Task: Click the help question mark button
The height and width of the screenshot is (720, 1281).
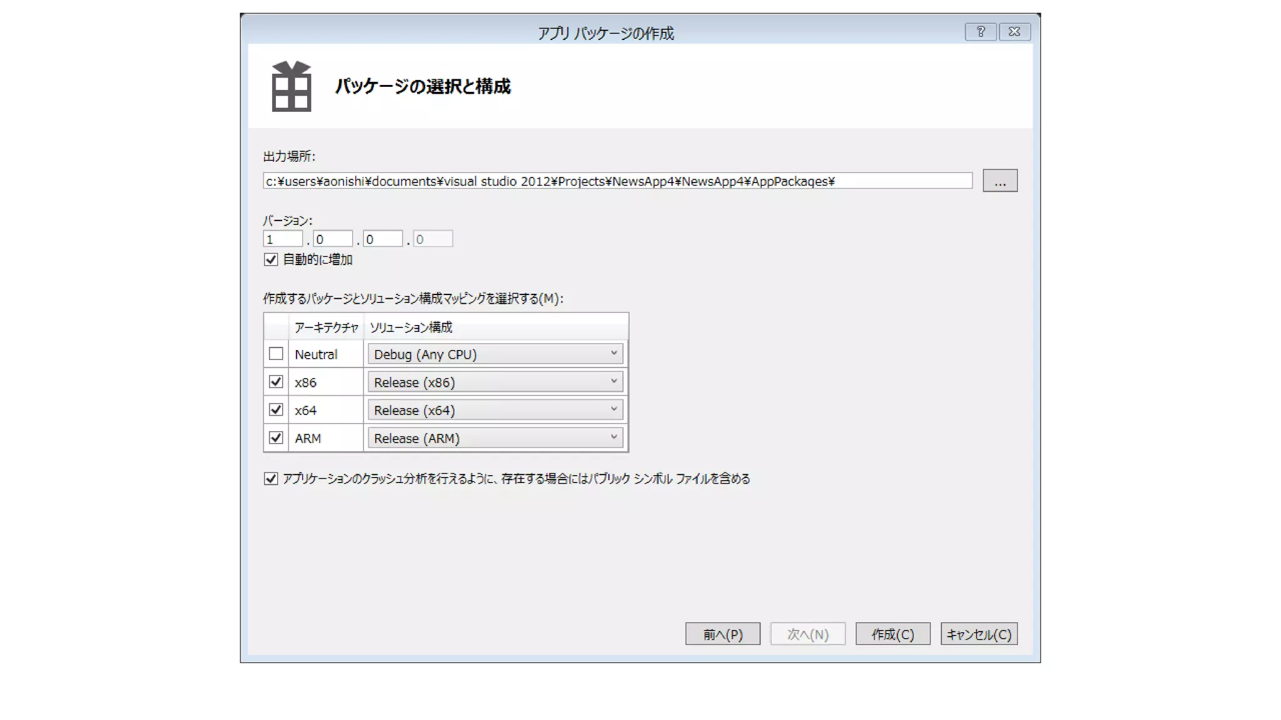Action: point(980,32)
